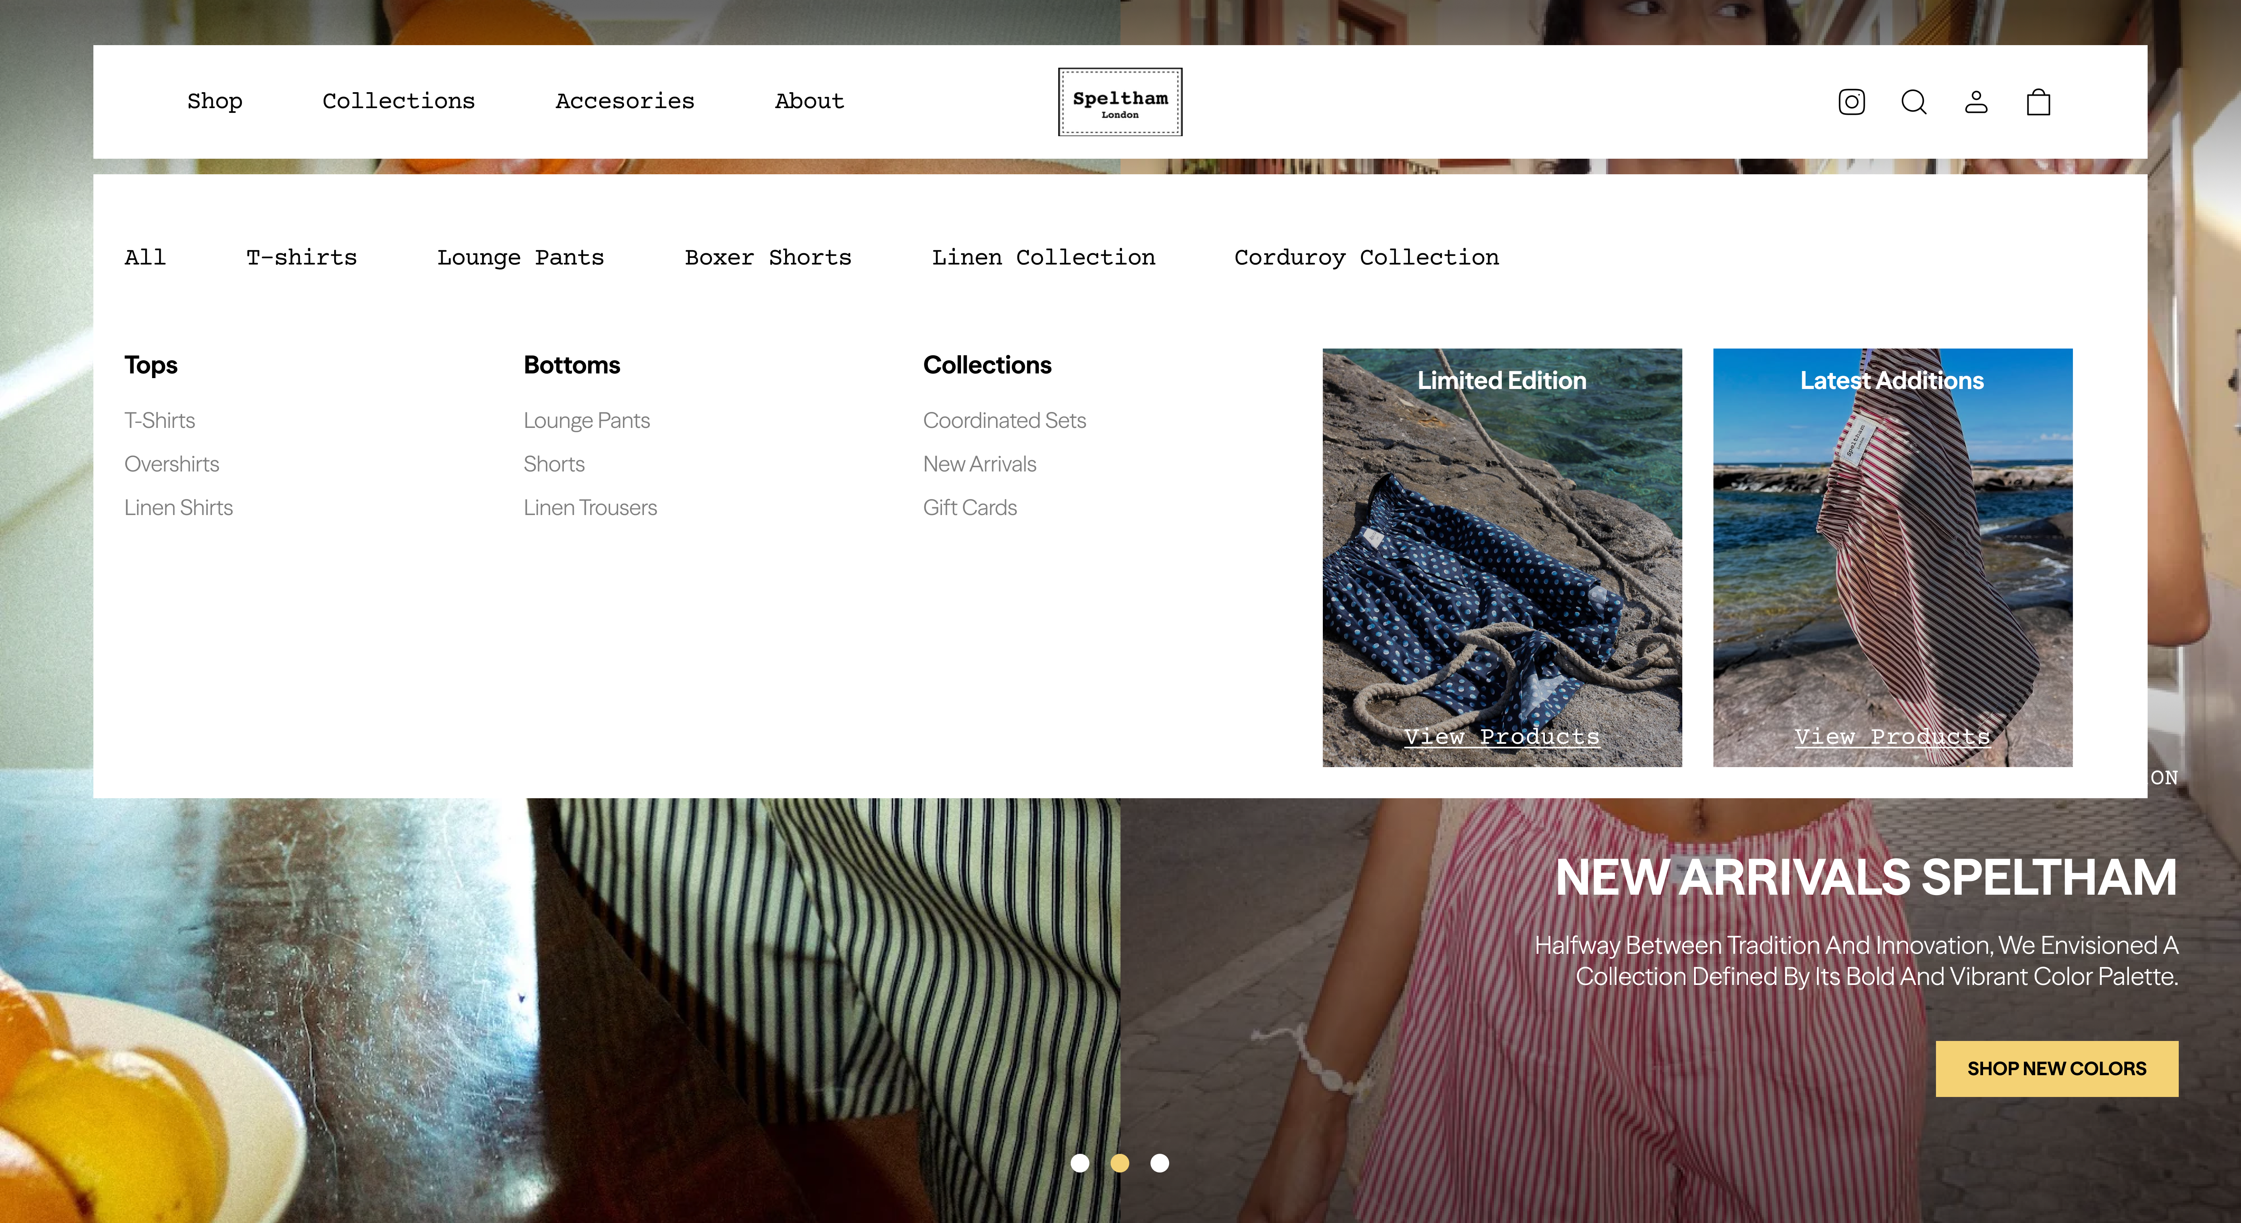Open the Lounge Pants link
2241x1223 pixels.
[x=586, y=420]
